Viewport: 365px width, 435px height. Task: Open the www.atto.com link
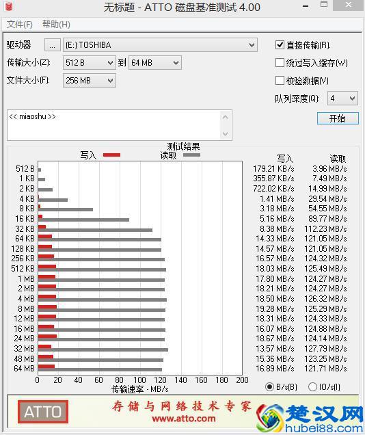[184, 419]
